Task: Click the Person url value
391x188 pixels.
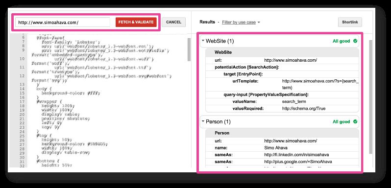Action: (x=291, y=141)
